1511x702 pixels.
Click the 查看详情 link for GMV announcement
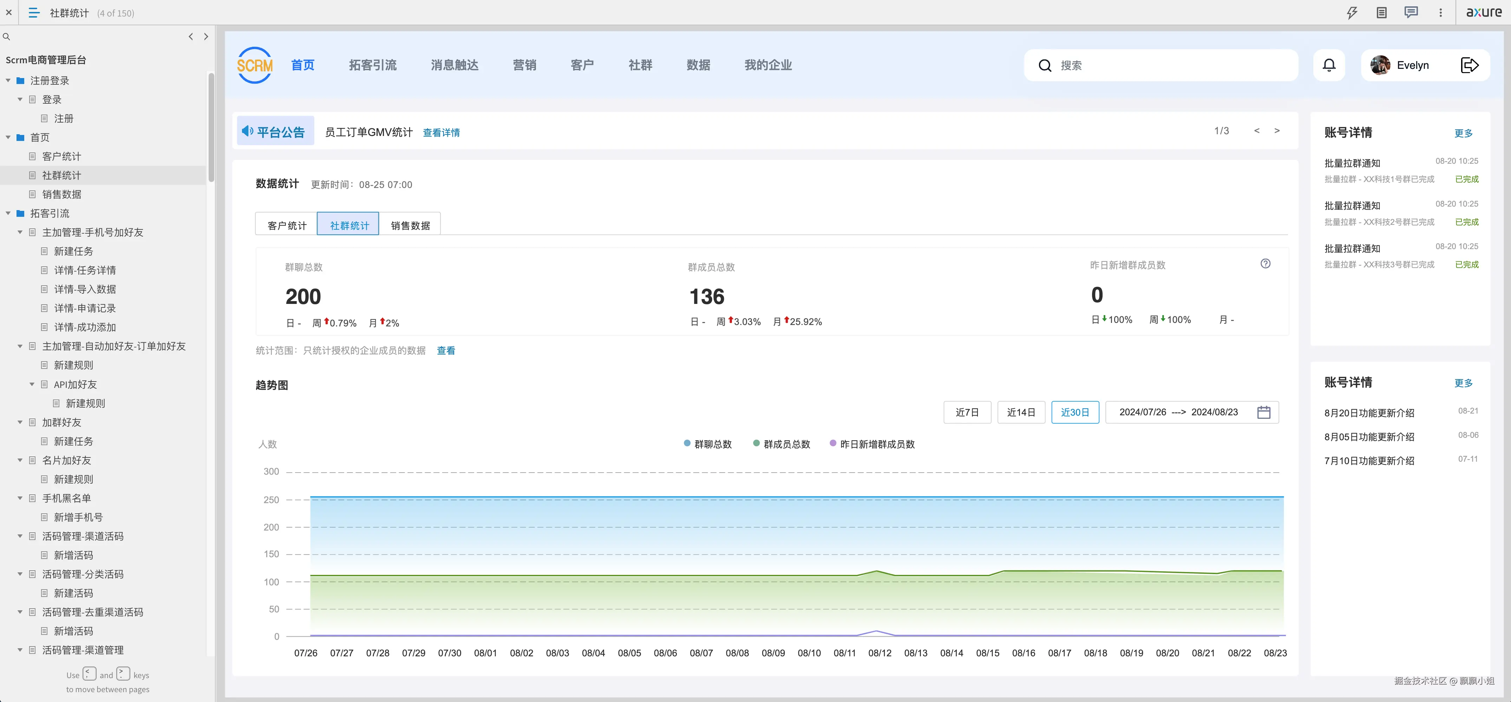441,132
